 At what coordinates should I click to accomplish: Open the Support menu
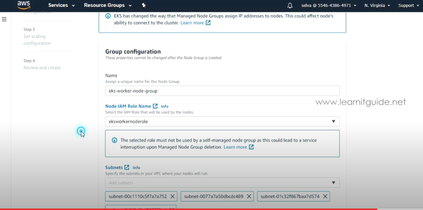409,6
